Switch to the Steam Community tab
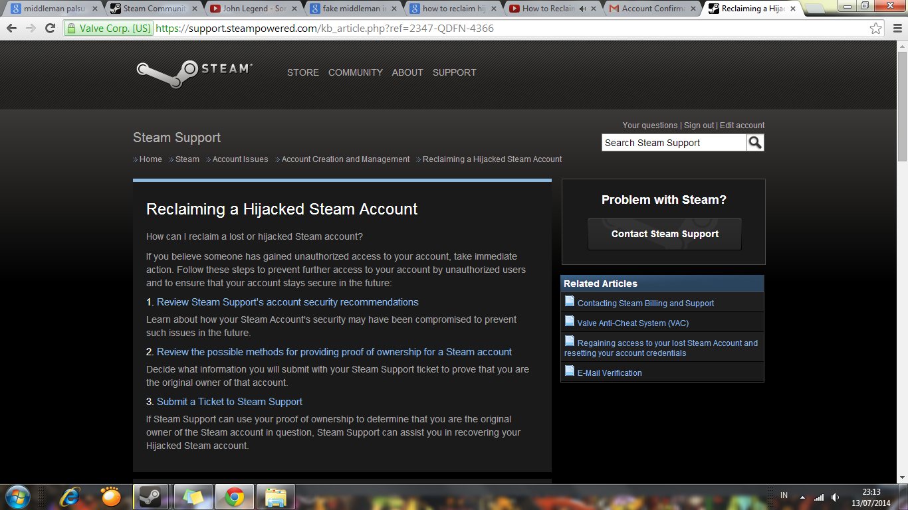 pyautogui.click(x=154, y=9)
